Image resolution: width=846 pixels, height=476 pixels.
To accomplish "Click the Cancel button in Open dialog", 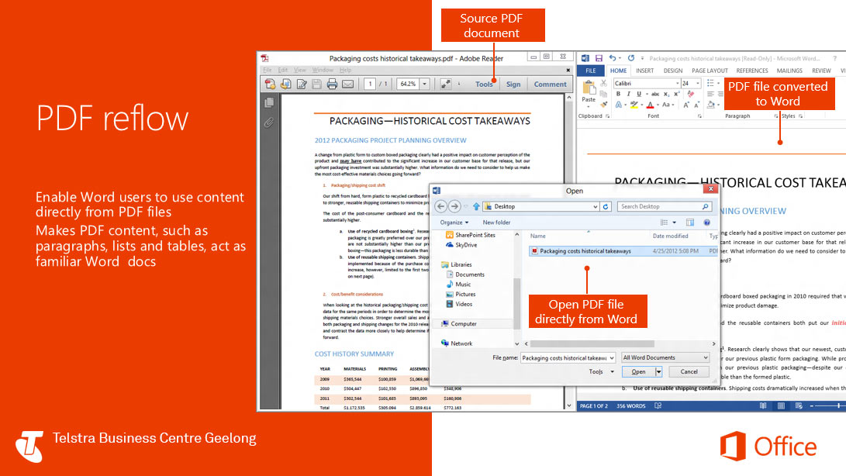I will pyautogui.click(x=689, y=372).
